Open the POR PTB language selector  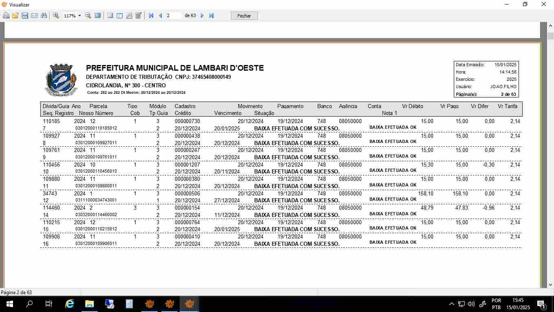click(496, 304)
